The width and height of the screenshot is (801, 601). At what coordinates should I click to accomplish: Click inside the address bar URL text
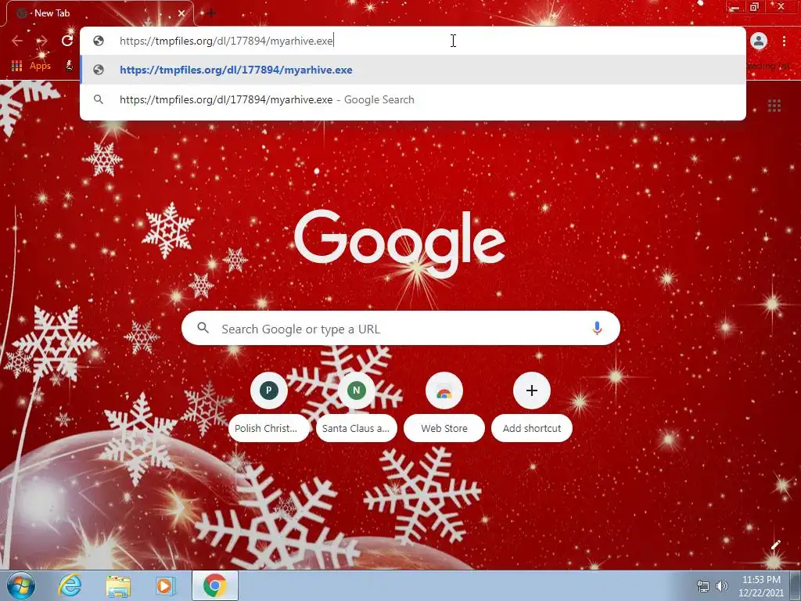click(x=226, y=41)
